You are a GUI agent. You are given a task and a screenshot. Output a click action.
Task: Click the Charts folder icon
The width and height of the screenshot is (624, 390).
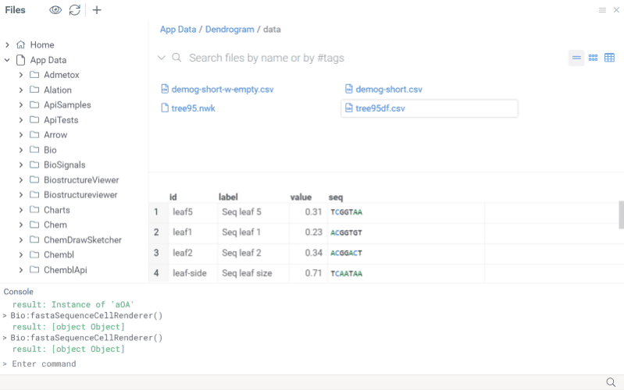34,210
